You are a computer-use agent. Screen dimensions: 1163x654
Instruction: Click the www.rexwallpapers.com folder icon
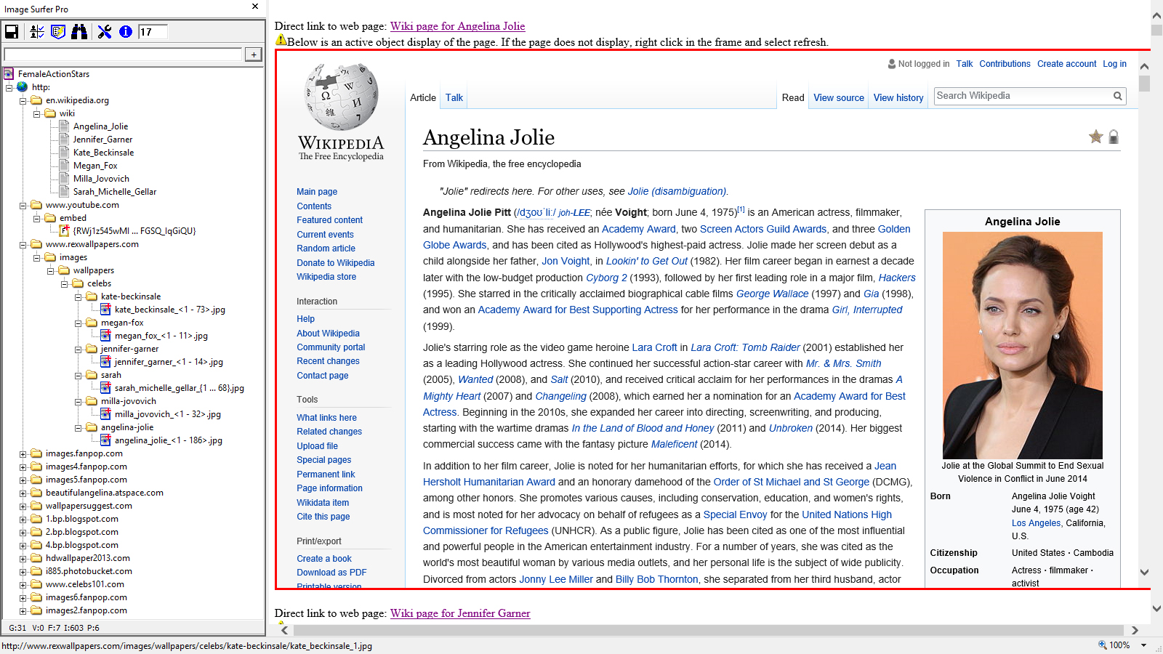(36, 244)
